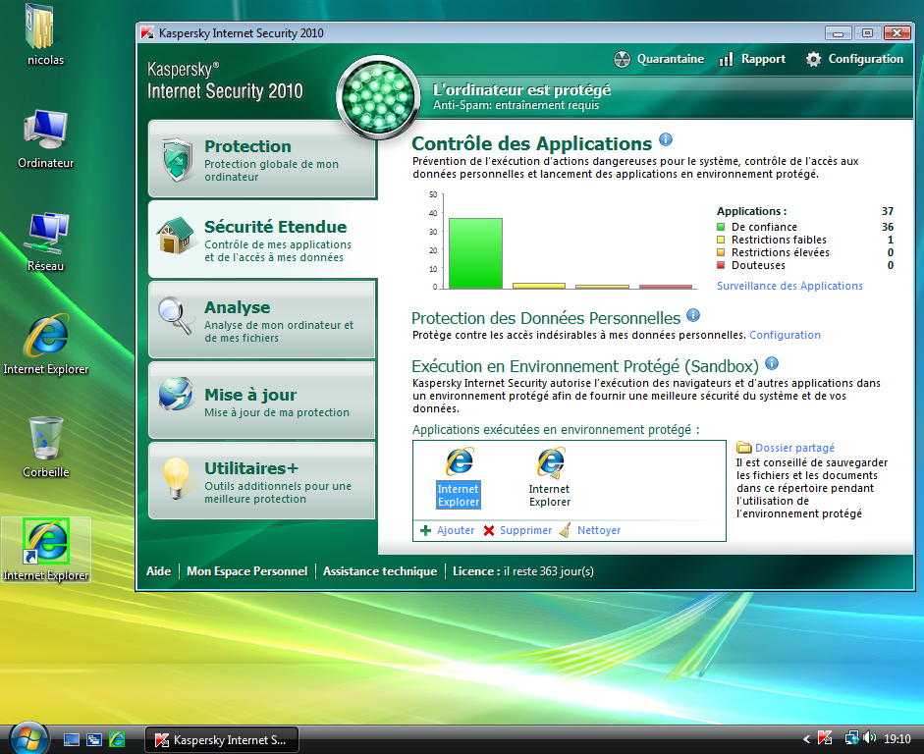Open the Rapport bar chart icon
924x754 pixels.
click(x=726, y=59)
